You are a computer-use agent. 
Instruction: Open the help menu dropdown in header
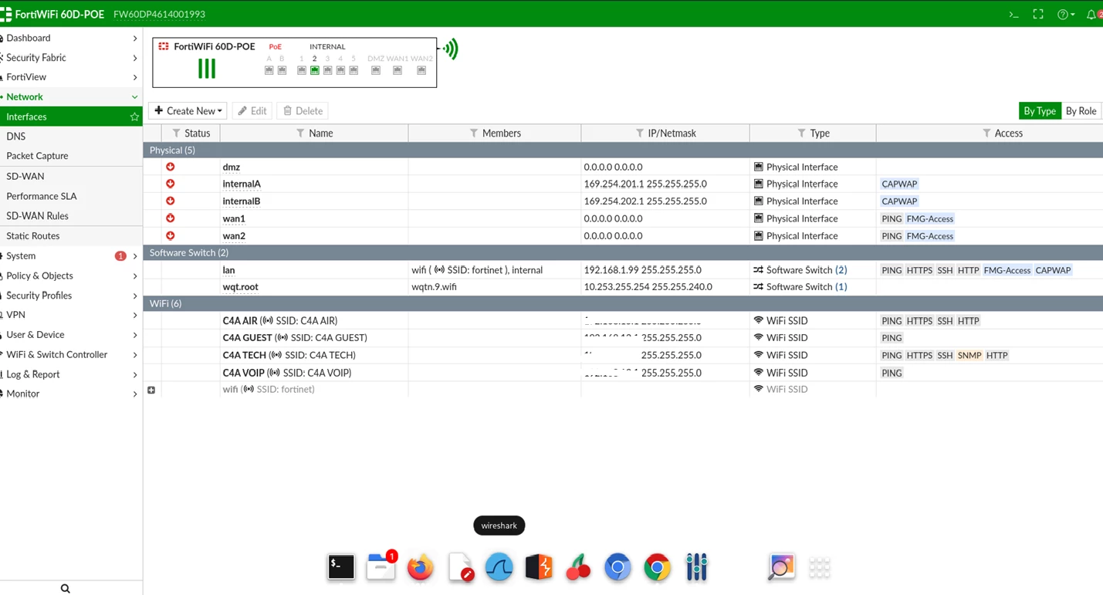tap(1066, 14)
